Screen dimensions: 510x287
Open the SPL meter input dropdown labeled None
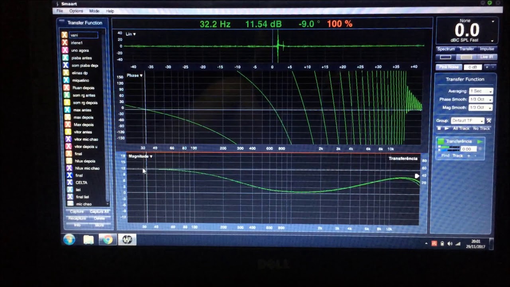click(493, 22)
